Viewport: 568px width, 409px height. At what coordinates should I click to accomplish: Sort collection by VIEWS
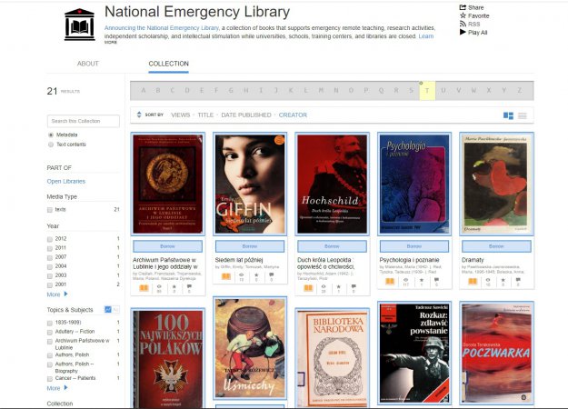coord(181,115)
